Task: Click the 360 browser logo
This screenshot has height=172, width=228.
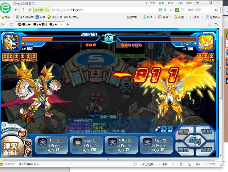Action: point(5,8)
